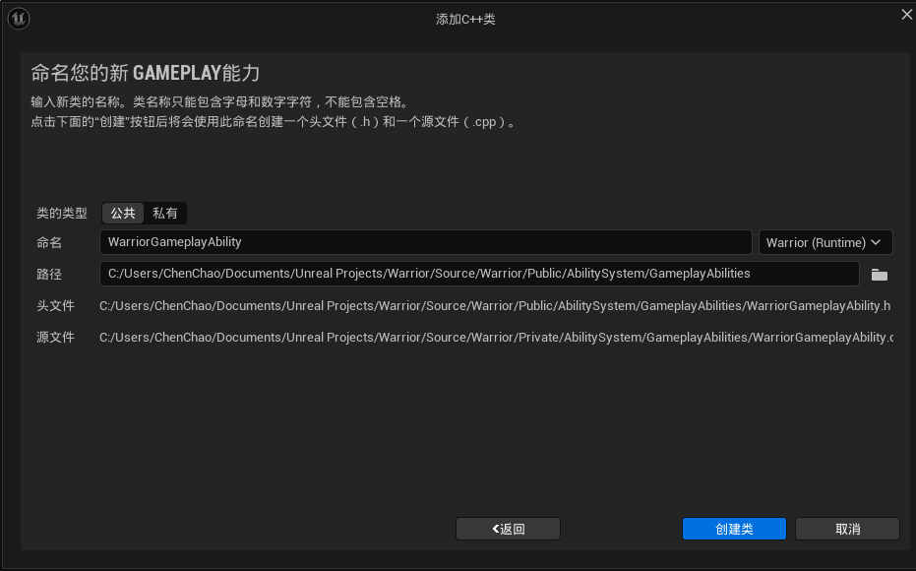Click the 创建类 create class button
The height and width of the screenshot is (571, 916).
tap(734, 529)
